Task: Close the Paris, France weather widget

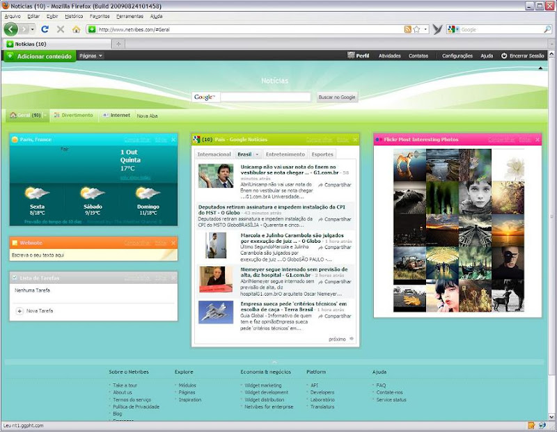Action: [173, 140]
